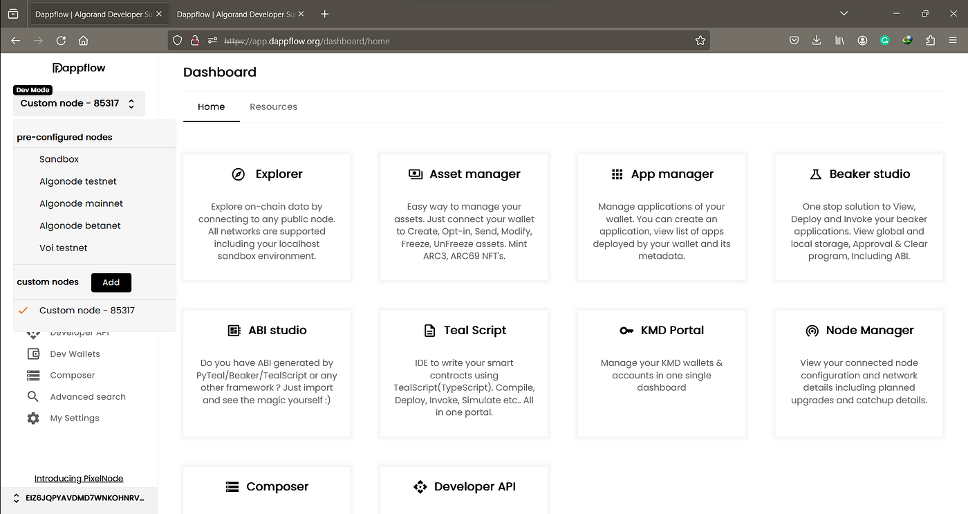Open My Settings in sidebar

coord(75,419)
